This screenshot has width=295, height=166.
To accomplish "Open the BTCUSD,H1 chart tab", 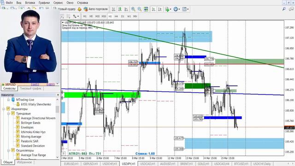I will pyautogui.click(x=241, y=164).
